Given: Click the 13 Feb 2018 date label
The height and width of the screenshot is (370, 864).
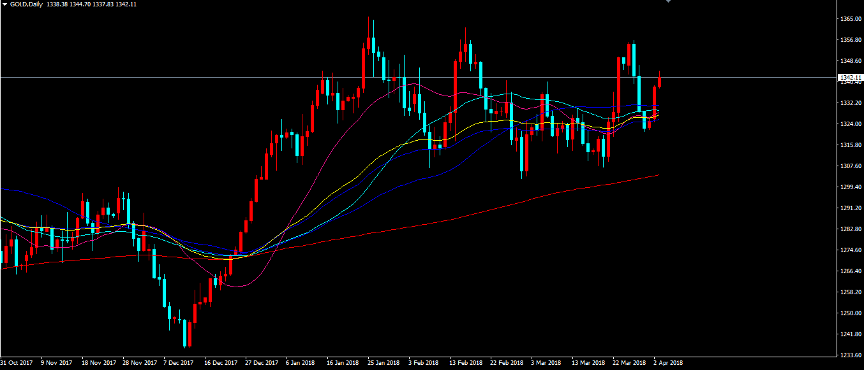Looking at the screenshot, I should click(466, 363).
